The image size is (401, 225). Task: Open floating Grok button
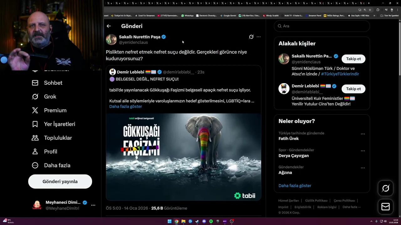[386, 188]
